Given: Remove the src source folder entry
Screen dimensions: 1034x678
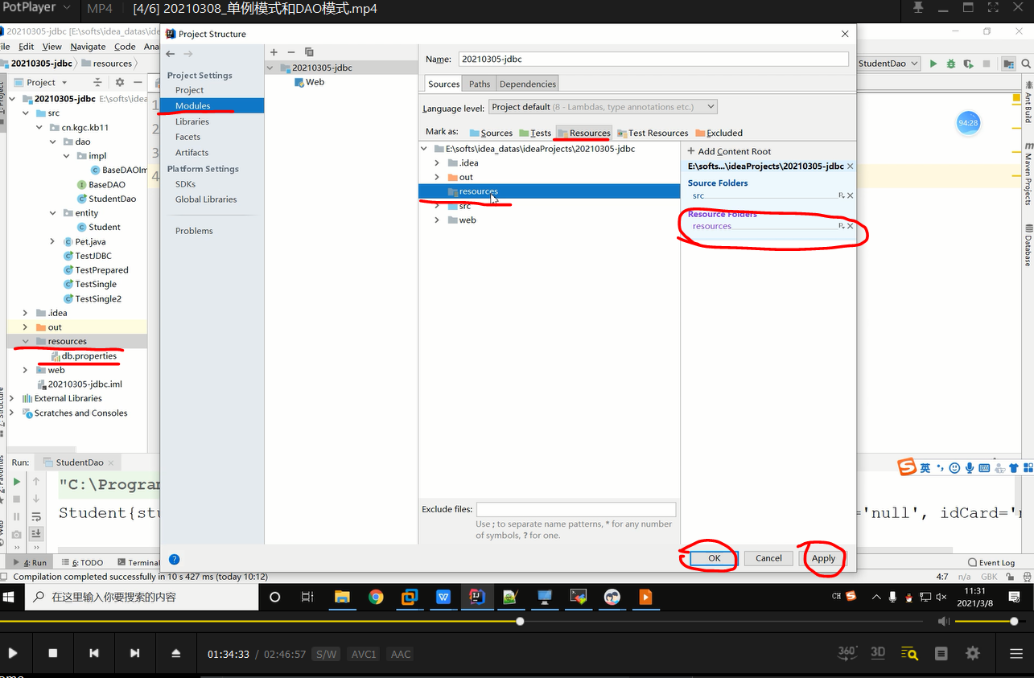Looking at the screenshot, I should click(850, 195).
